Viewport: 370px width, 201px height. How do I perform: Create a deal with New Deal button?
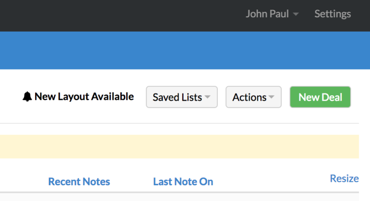click(320, 97)
